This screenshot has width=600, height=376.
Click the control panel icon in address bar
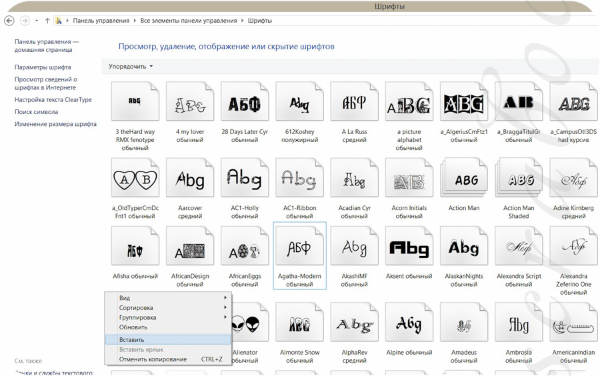59,21
